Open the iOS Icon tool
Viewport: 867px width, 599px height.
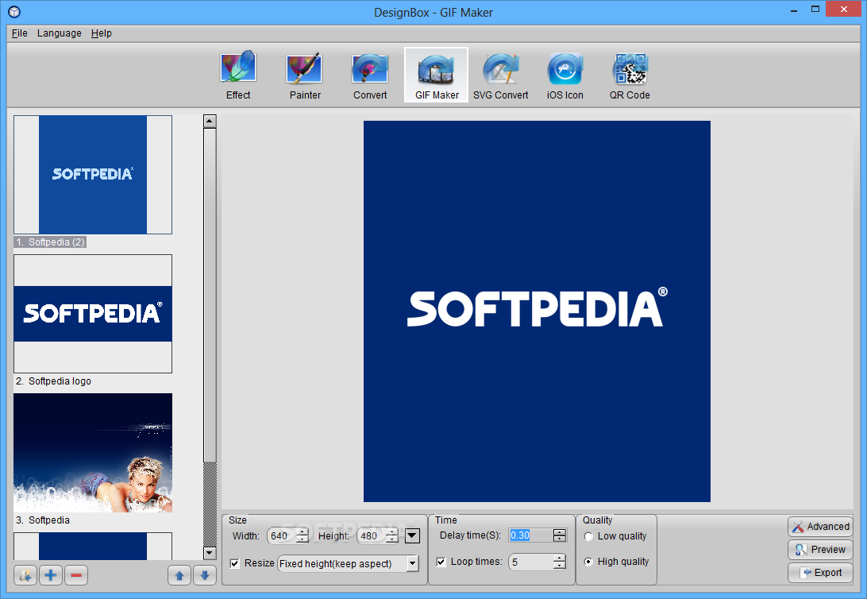click(x=565, y=75)
